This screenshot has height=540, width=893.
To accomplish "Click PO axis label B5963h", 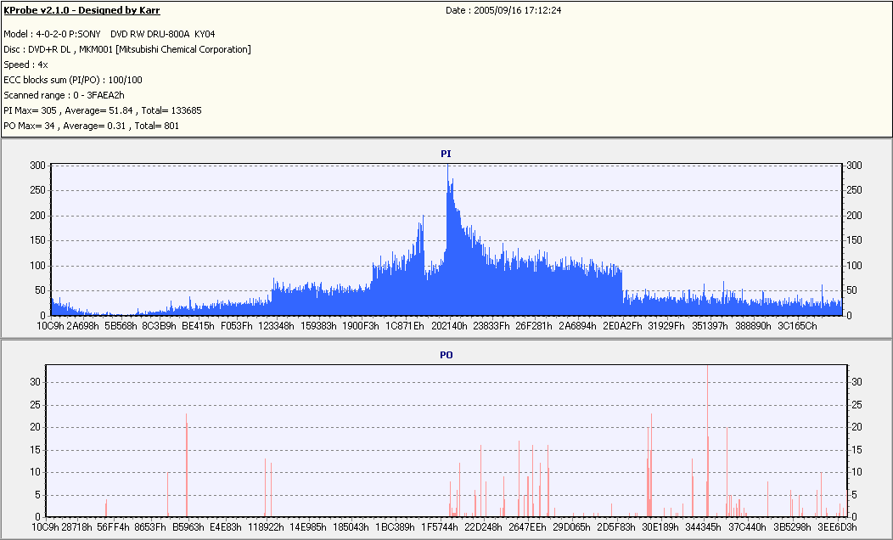I will (188, 527).
